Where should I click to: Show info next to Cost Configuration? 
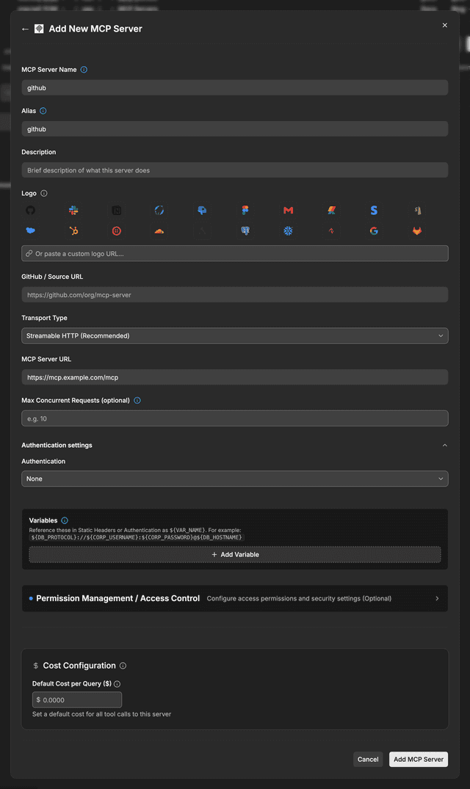[123, 666]
